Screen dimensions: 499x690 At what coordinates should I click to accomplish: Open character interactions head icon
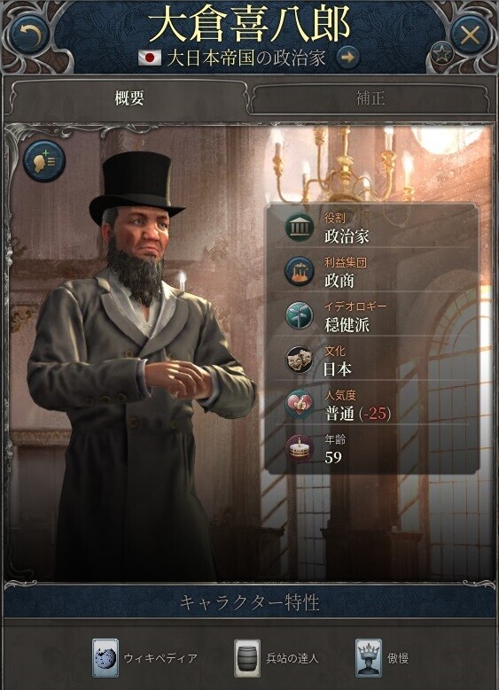point(44,160)
